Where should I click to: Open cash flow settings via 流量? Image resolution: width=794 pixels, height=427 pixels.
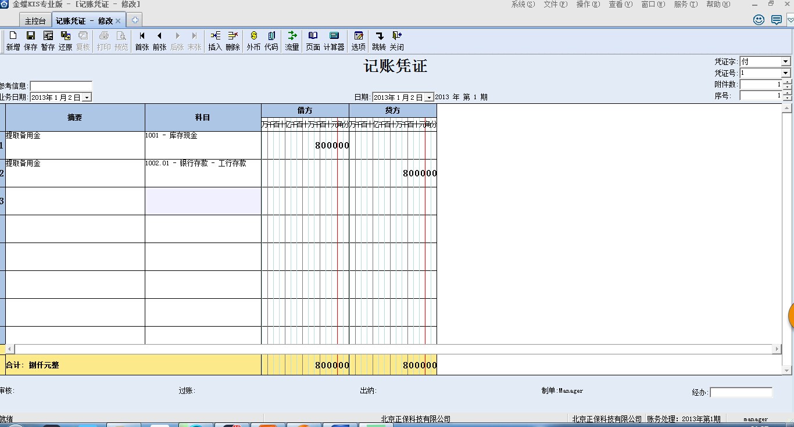click(292, 39)
